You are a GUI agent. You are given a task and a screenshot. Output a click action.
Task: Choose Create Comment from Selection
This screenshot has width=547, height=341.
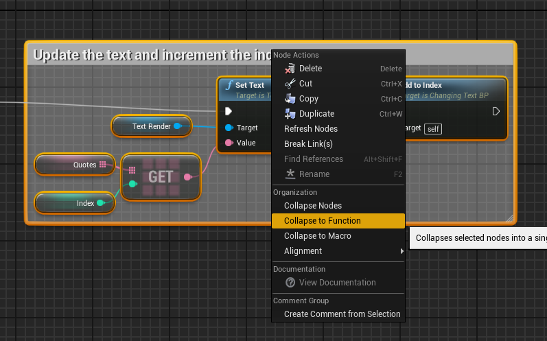pyautogui.click(x=338, y=314)
